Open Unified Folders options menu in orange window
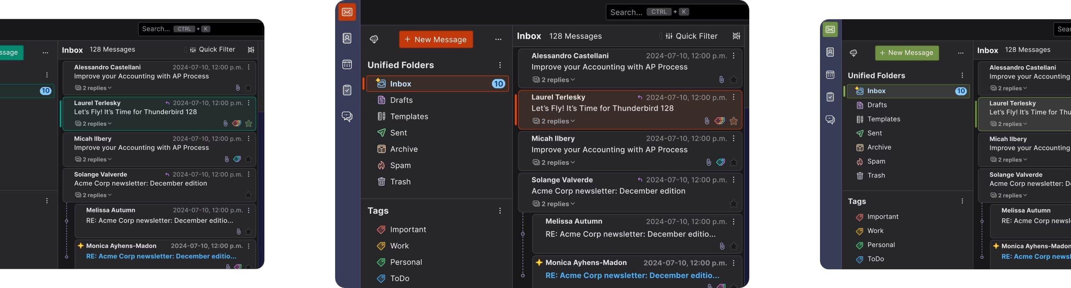 pyautogui.click(x=500, y=65)
